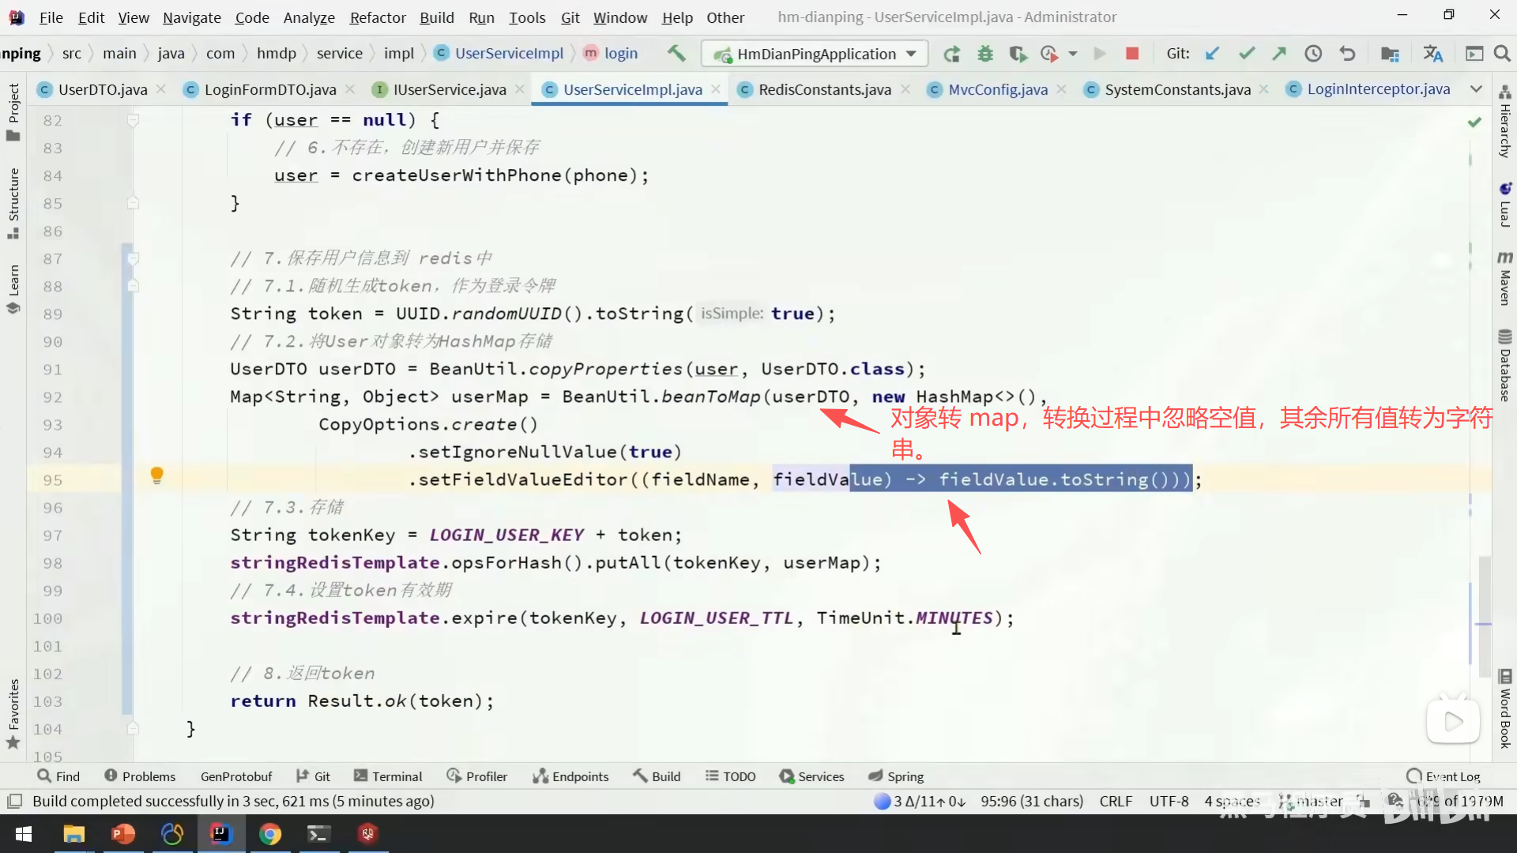This screenshot has height=853, width=1517.
Task: Click the Debug bug icon in toolbar
Action: coord(984,54)
